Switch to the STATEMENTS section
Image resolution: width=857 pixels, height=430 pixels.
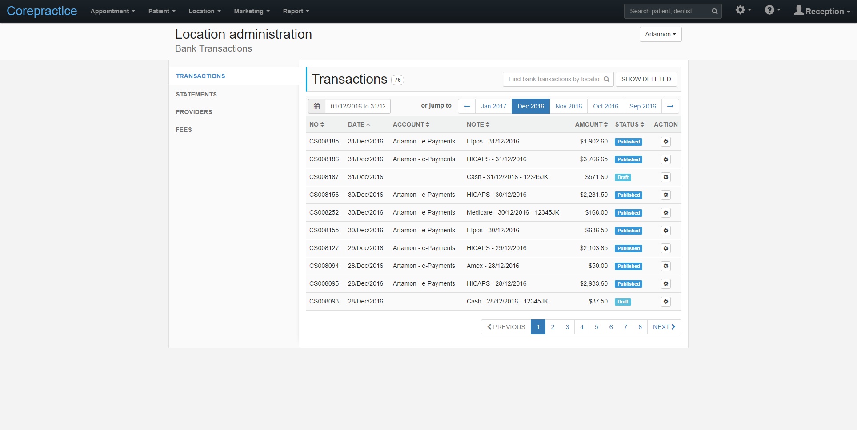[196, 94]
